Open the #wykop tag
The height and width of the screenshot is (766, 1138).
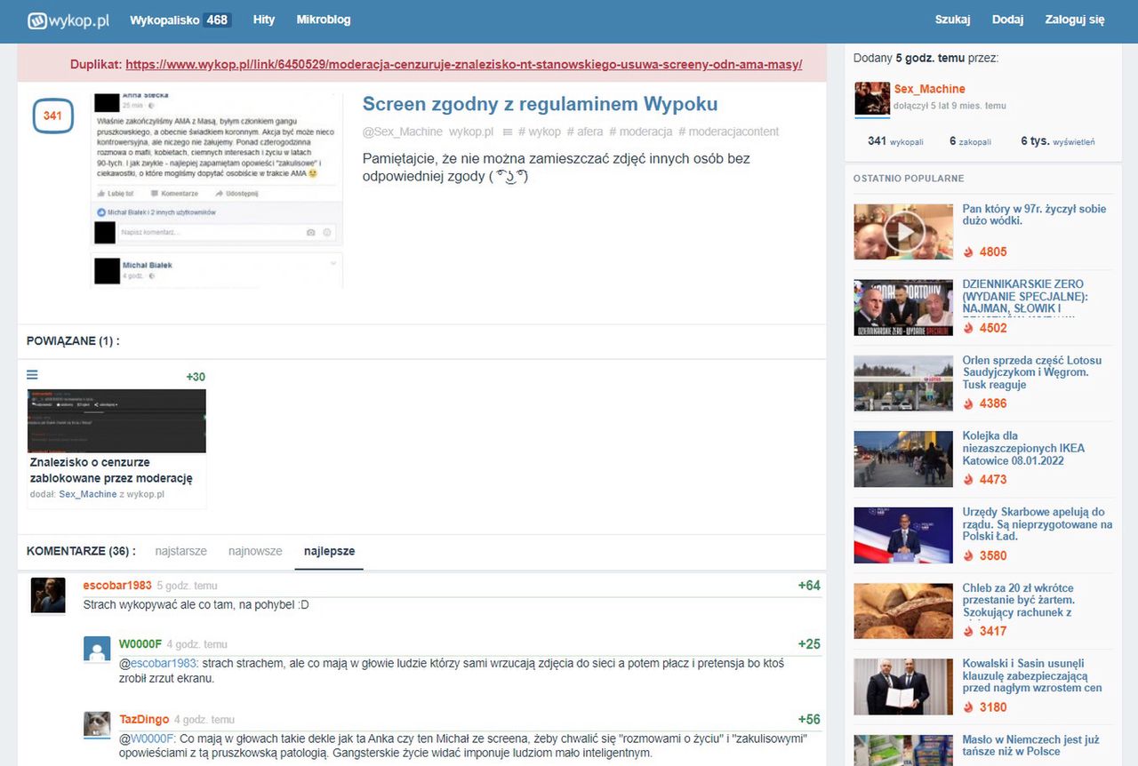(539, 132)
